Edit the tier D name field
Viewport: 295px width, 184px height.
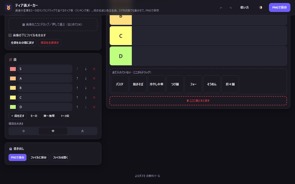point(45,107)
